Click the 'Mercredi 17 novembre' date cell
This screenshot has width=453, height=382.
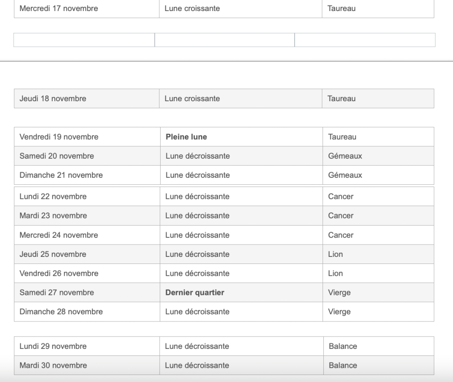click(59, 8)
